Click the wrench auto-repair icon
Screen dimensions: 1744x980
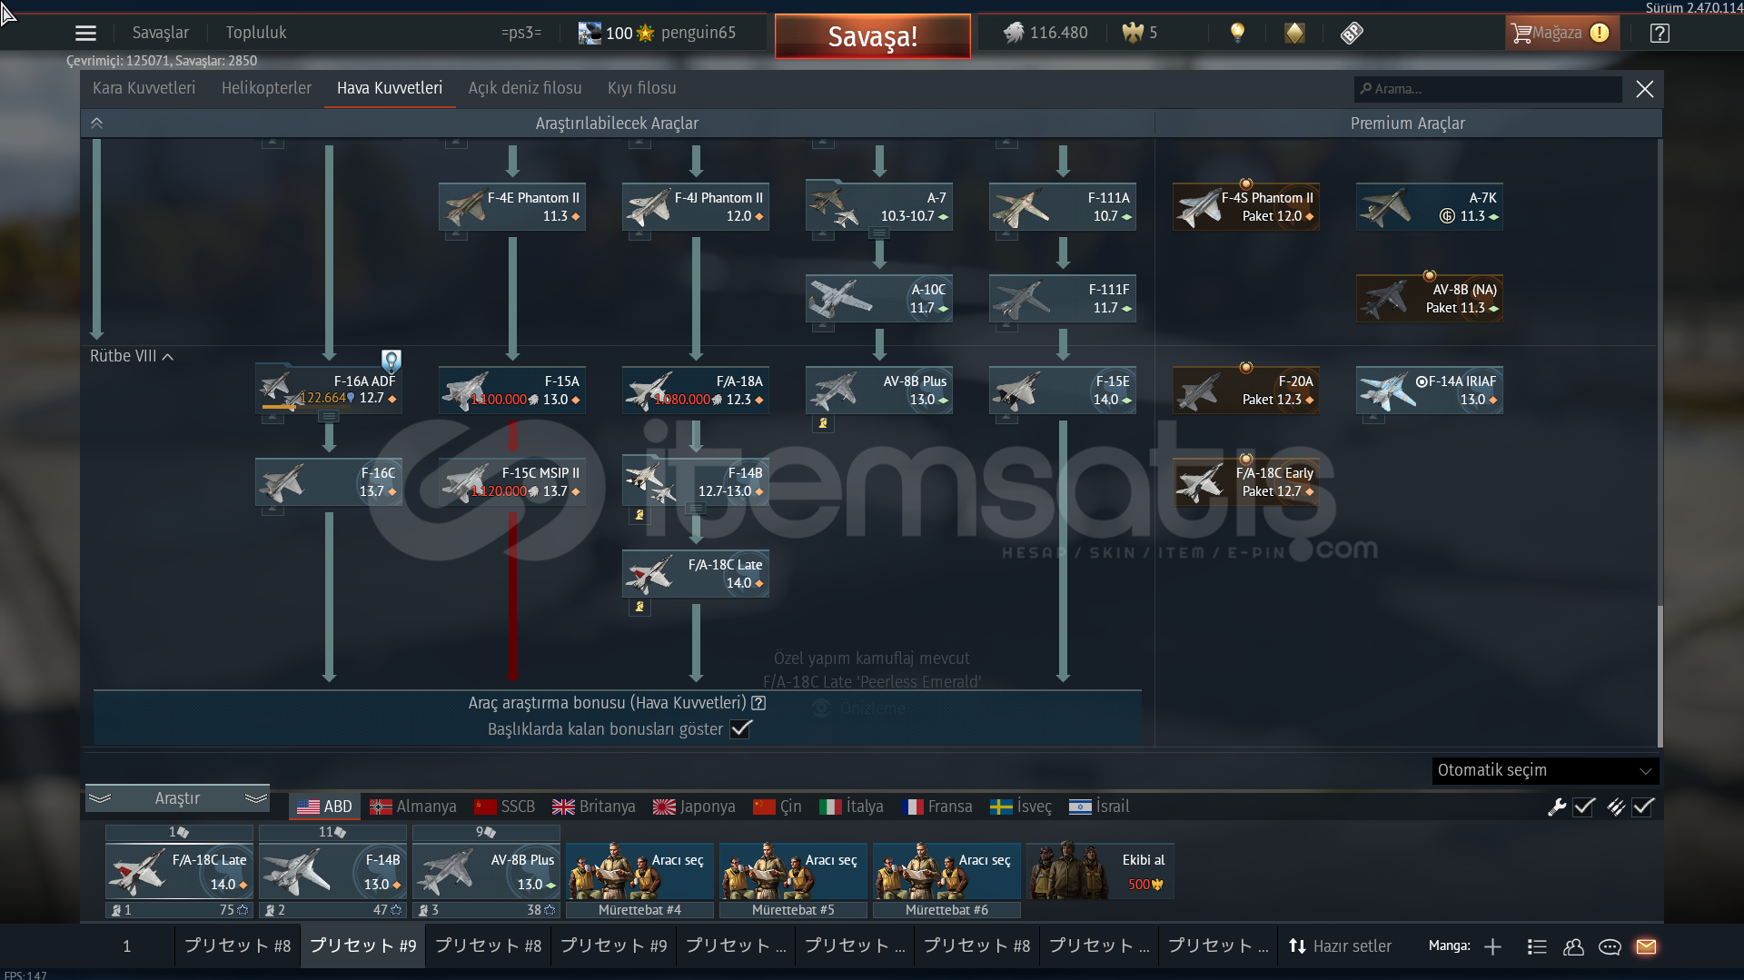[x=1557, y=807]
